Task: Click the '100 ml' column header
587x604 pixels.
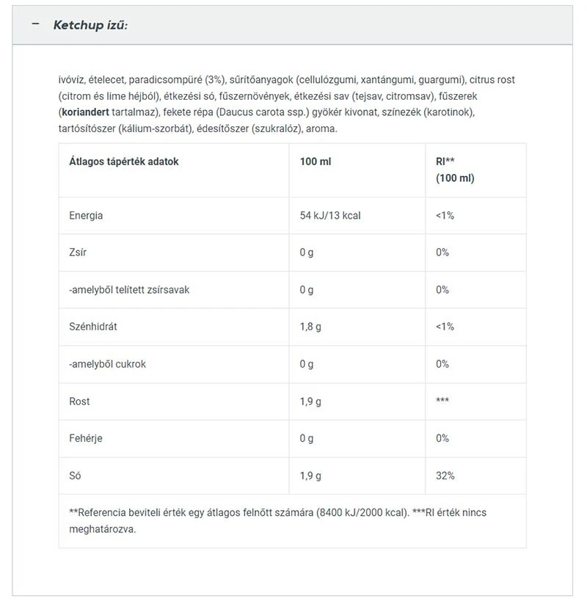Action: 316,161
